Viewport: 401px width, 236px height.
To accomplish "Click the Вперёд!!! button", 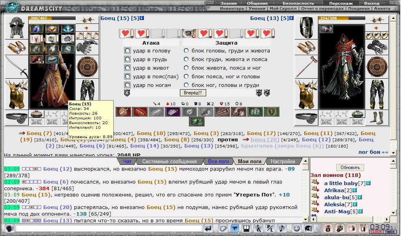I will click(193, 93).
